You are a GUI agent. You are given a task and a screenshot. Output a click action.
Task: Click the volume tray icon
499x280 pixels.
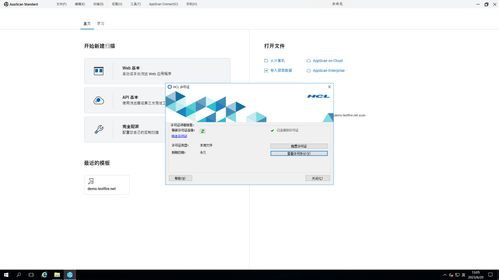pyautogui.click(x=451, y=275)
